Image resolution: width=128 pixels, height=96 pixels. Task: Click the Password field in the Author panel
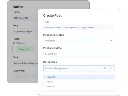[x=25, y=77]
